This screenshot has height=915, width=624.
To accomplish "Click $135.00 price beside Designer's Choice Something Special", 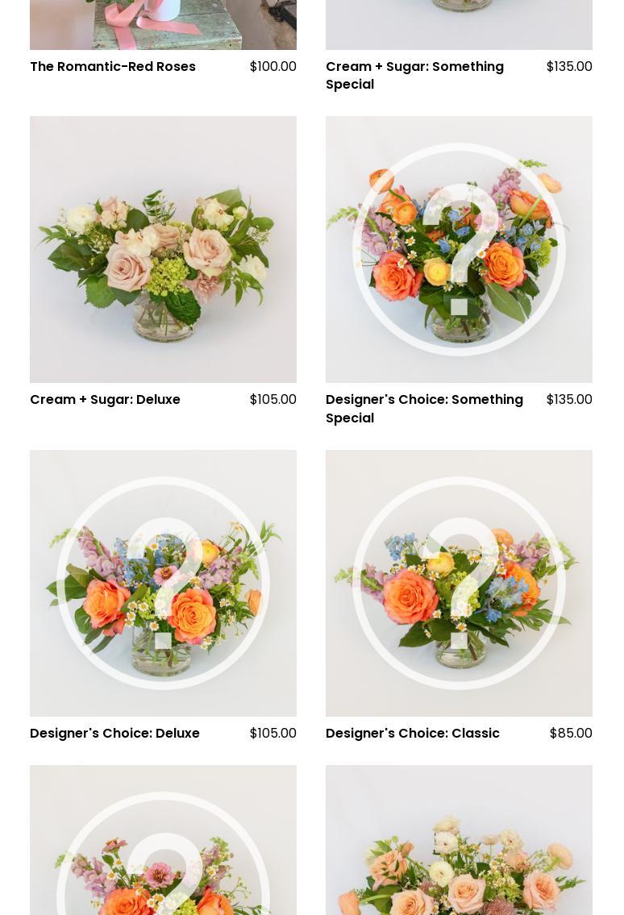I will tap(569, 400).
